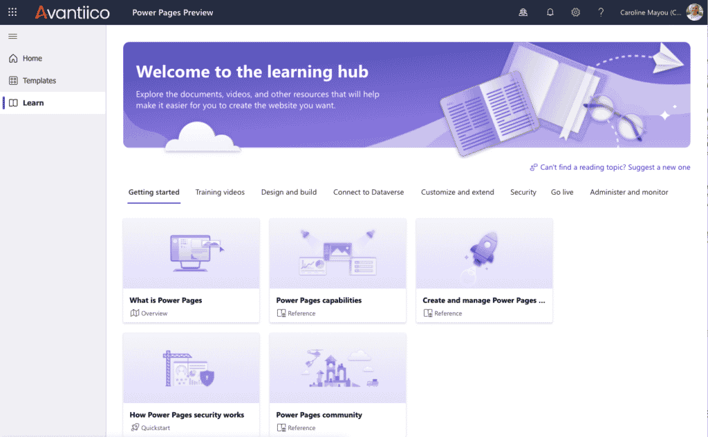Open How Power Pages security works title

click(x=187, y=415)
